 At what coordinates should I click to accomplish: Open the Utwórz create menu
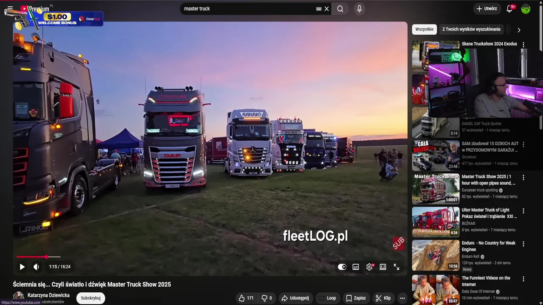[x=487, y=8]
